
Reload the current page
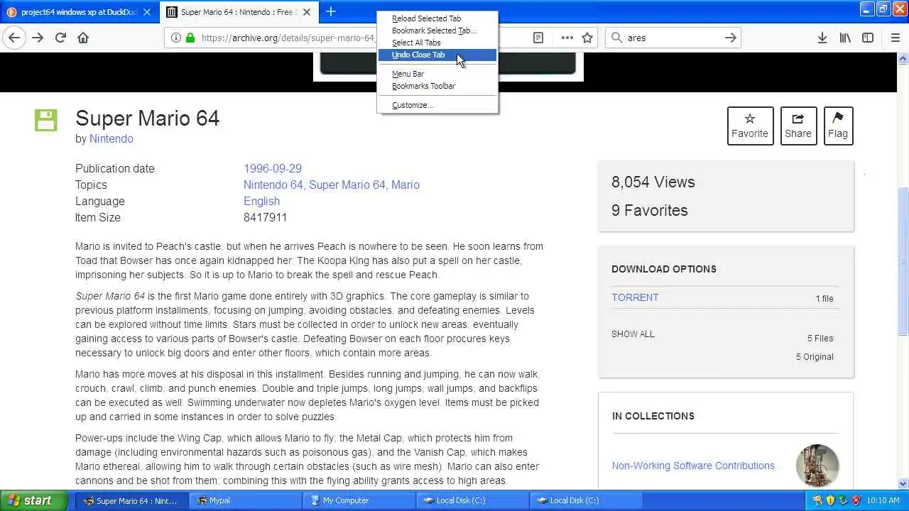60,38
